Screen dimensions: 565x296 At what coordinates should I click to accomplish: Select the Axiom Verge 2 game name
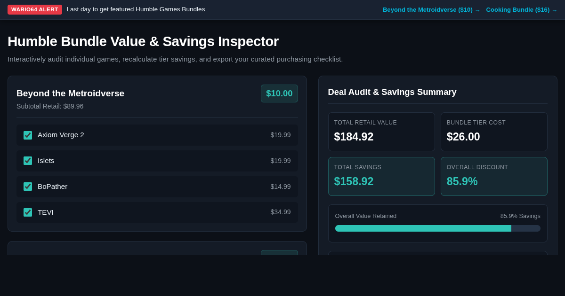61,135
